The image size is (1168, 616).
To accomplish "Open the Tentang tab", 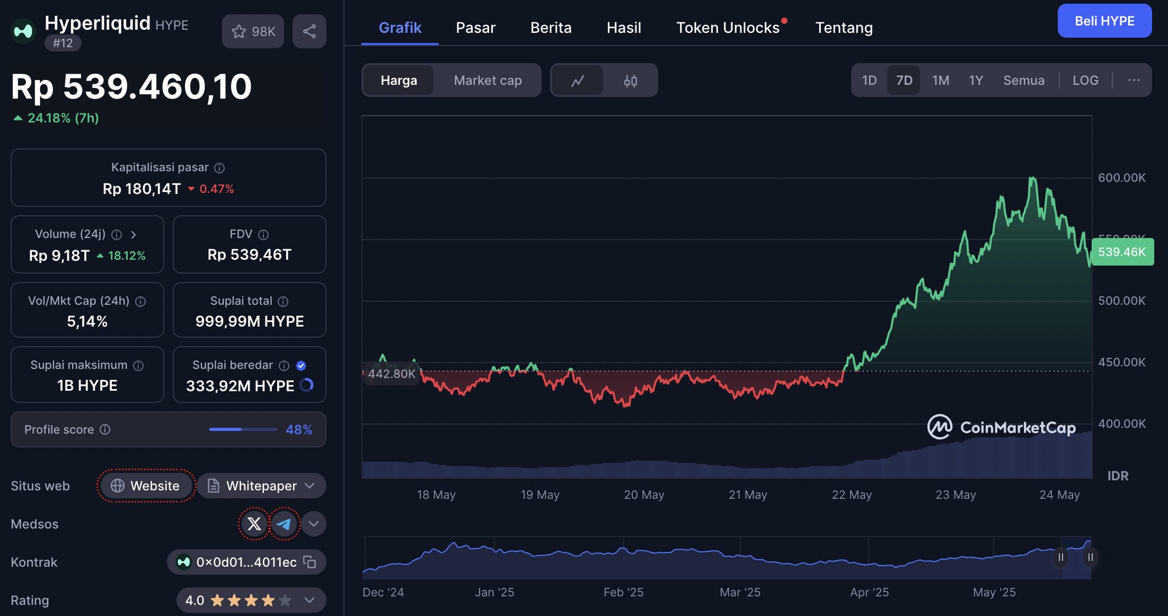I will 844,28.
